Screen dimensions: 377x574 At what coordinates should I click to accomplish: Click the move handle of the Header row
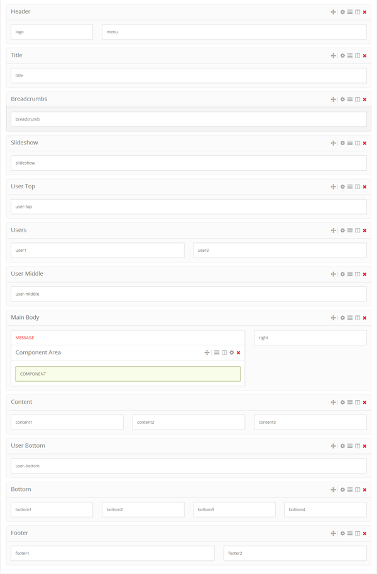tap(333, 12)
